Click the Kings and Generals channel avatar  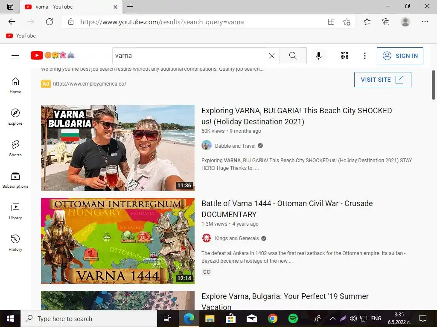[207, 238]
